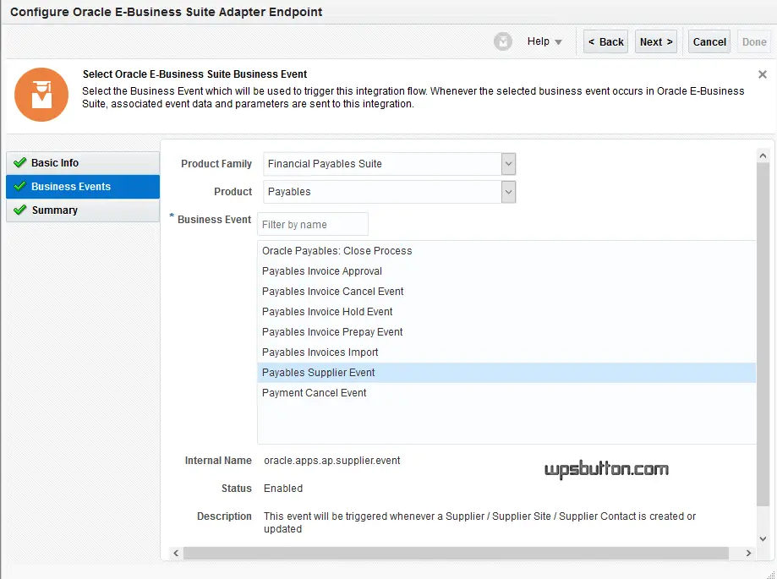Screen dimensions: 777x579
Task: Choose Payables Invoice Approval event
Action: click(506, 271)
